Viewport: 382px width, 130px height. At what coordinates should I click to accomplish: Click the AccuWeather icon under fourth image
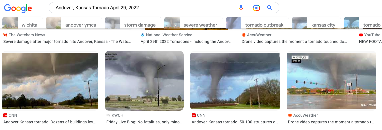click(290, 115)
